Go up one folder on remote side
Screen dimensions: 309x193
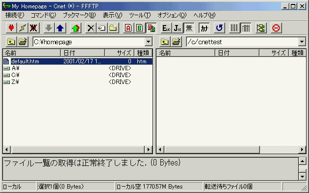click(x=164, y=42)
